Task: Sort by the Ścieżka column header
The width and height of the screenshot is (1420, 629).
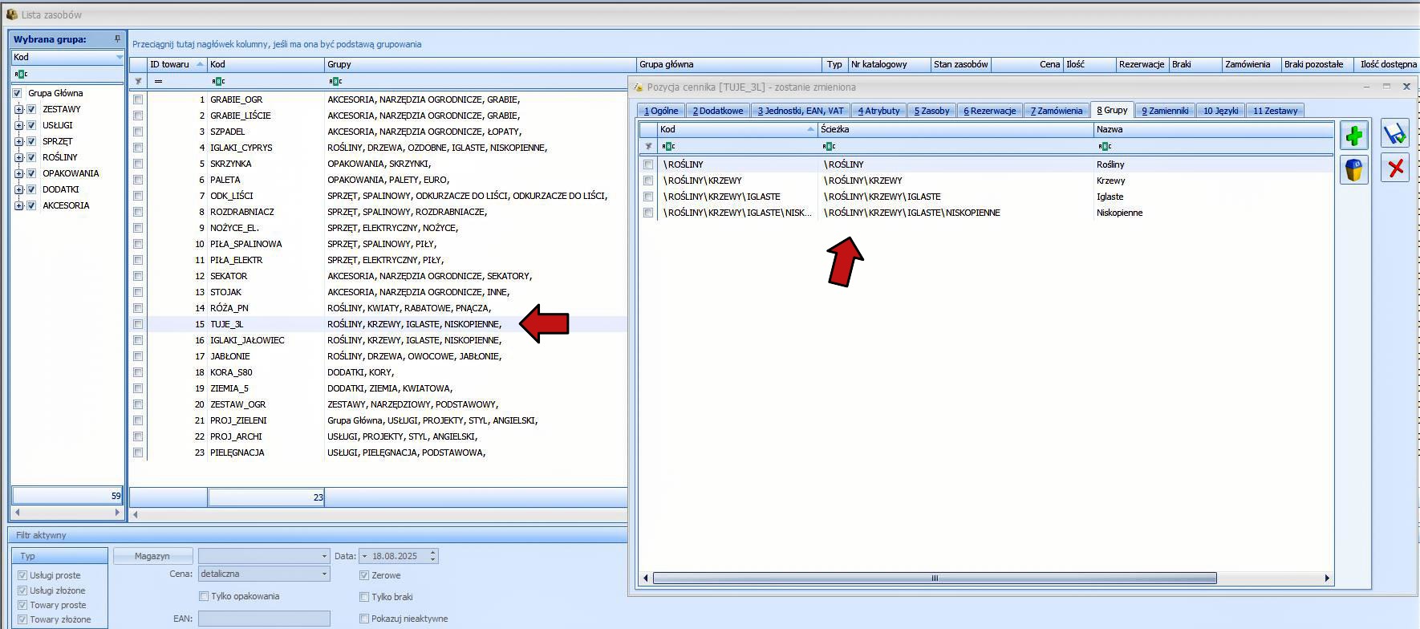Action: click(x=955, y=129)
